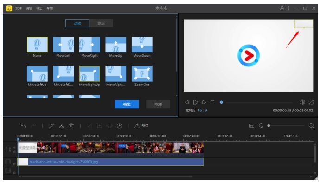Step back to the previous frame
Screen dimensions: 320x183
click(187, 102)
